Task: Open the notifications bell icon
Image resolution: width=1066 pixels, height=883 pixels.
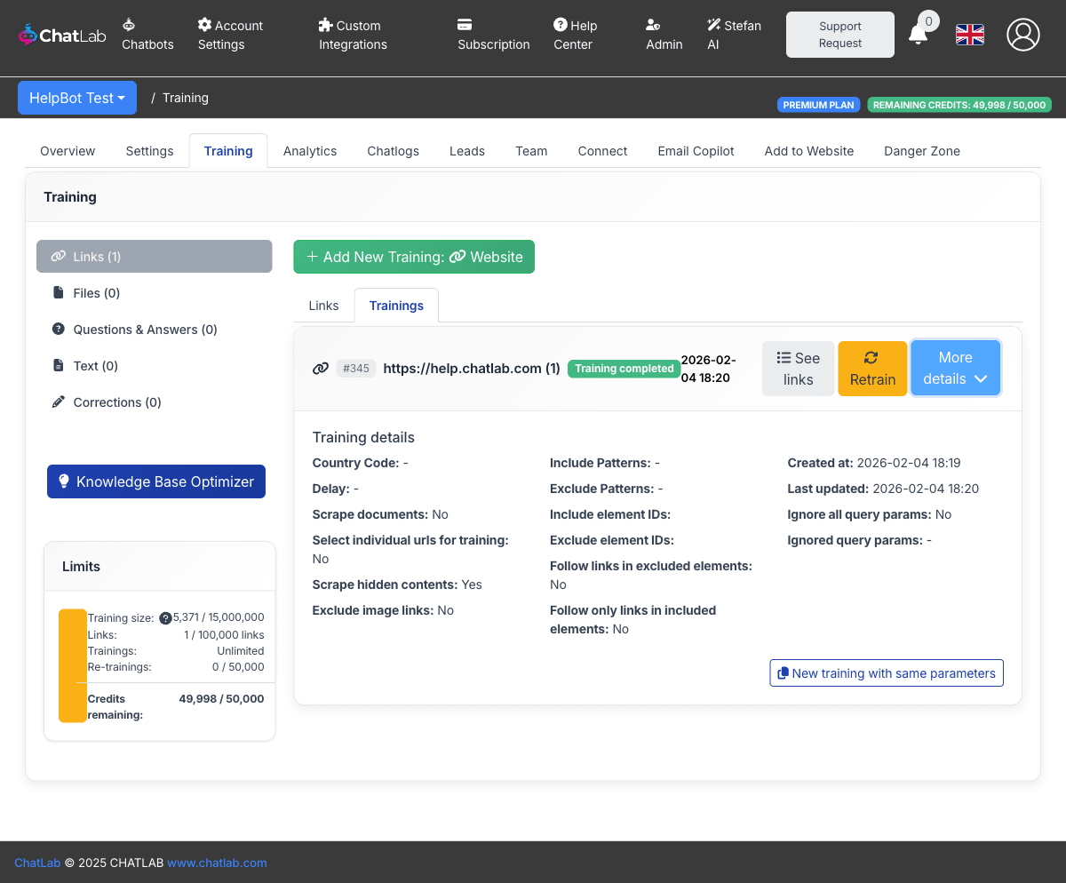Action: (x=918, y=35)
